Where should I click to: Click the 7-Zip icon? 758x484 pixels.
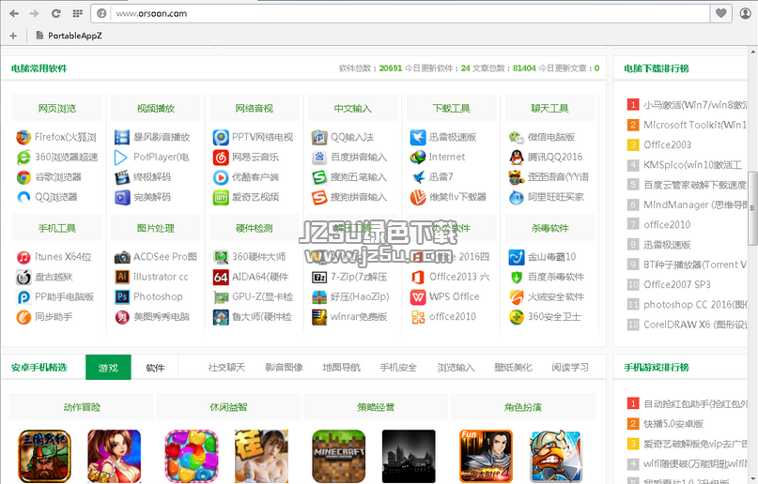[319, 277]
